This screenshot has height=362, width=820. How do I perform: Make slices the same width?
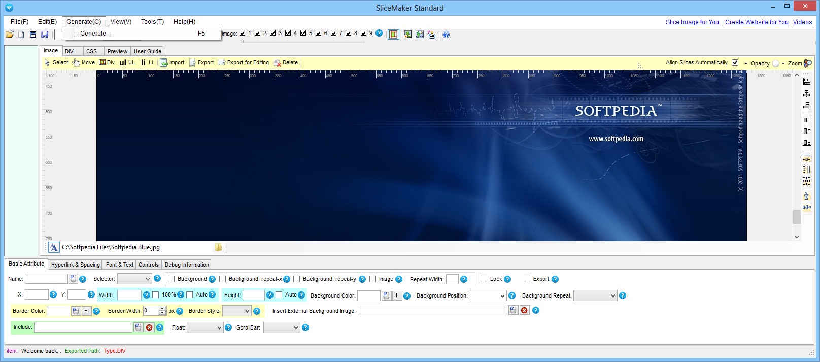click(807, 157)
